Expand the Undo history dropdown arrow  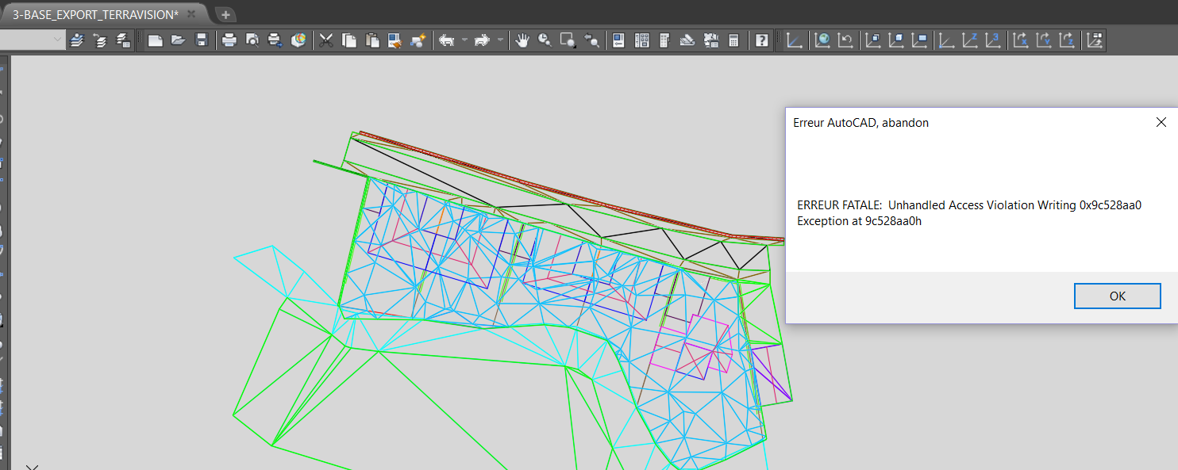click(464, 40)
